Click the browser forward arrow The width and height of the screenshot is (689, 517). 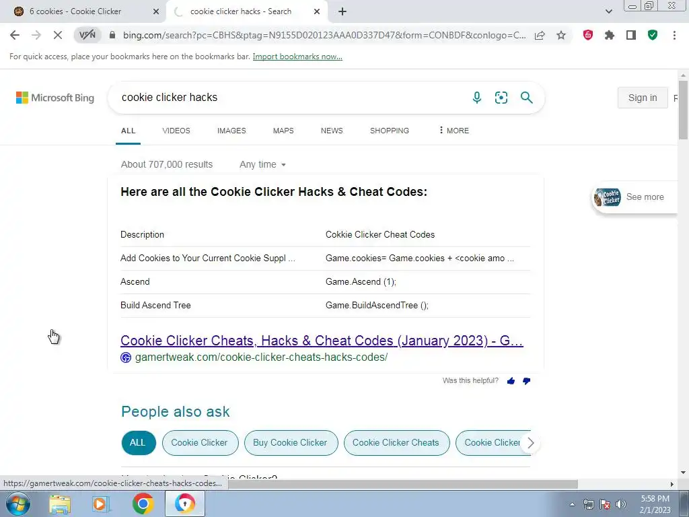point(36,35)
